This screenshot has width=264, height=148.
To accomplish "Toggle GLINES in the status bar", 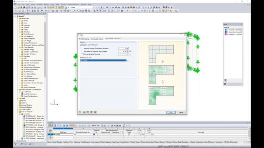I will pos(182,147).
